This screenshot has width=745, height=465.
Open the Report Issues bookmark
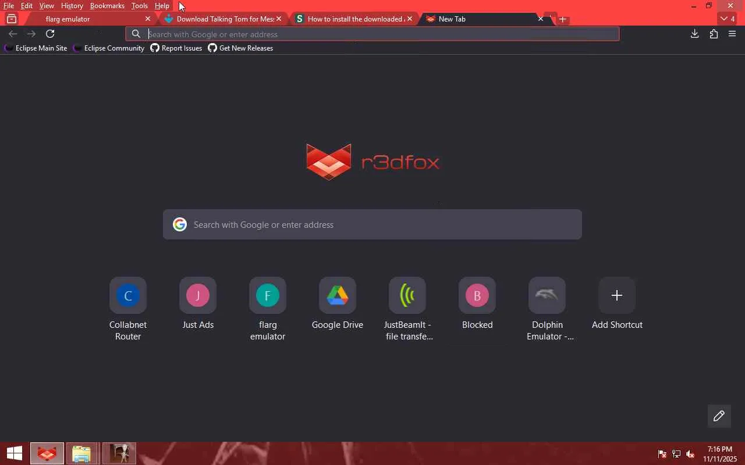pyautogui.click(x=176, y=48)
